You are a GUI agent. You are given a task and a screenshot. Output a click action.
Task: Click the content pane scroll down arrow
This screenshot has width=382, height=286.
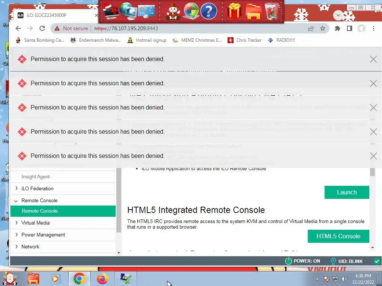click(372, 248)
